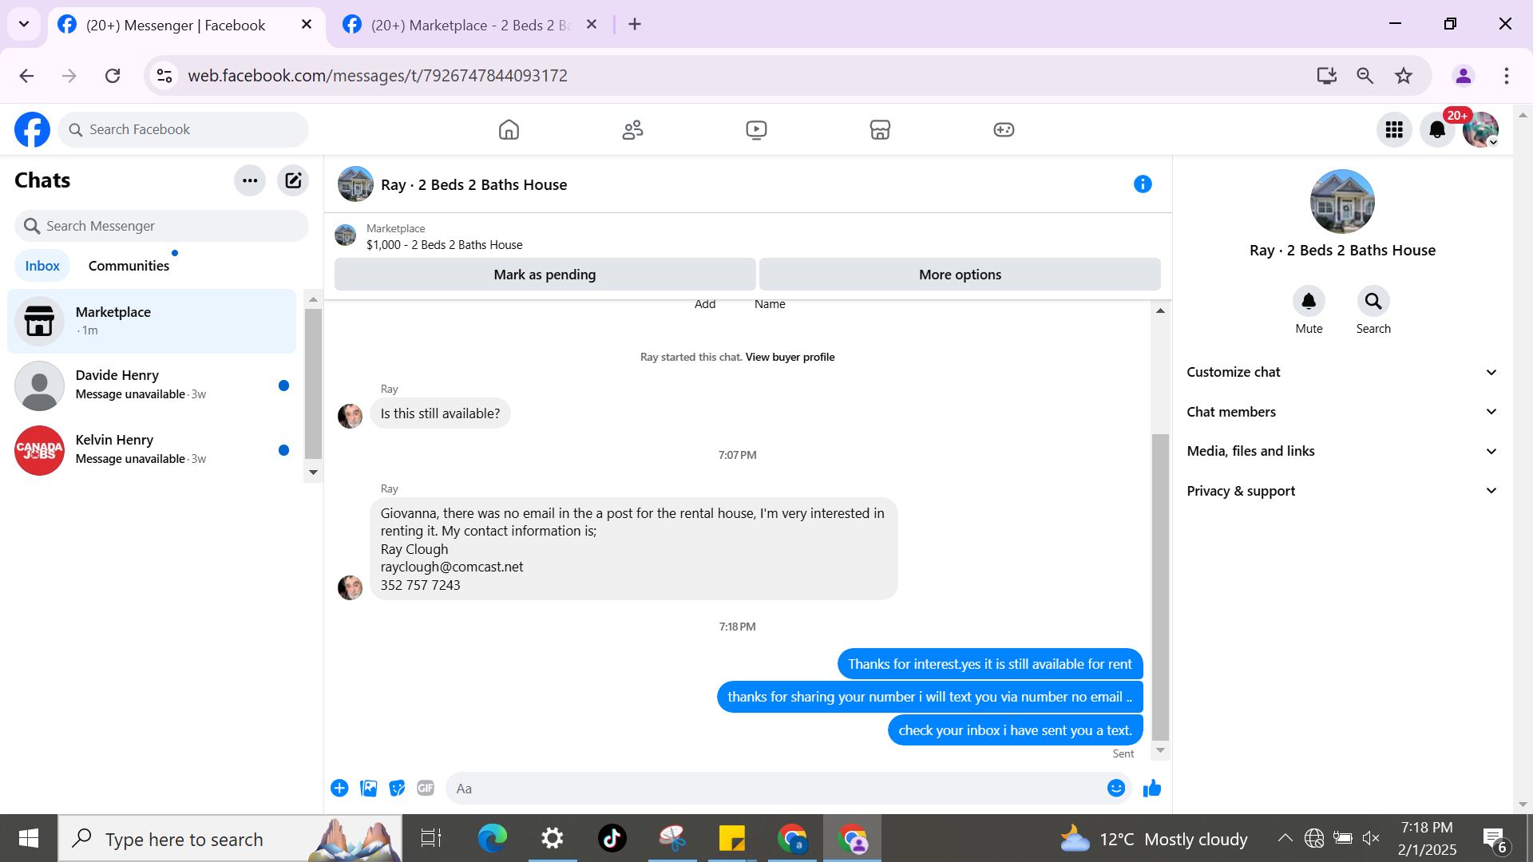This screenshot has height=862, width=1533.
Task: Open Marketplace from top navigation bar
Action: [x=880, y=129]
